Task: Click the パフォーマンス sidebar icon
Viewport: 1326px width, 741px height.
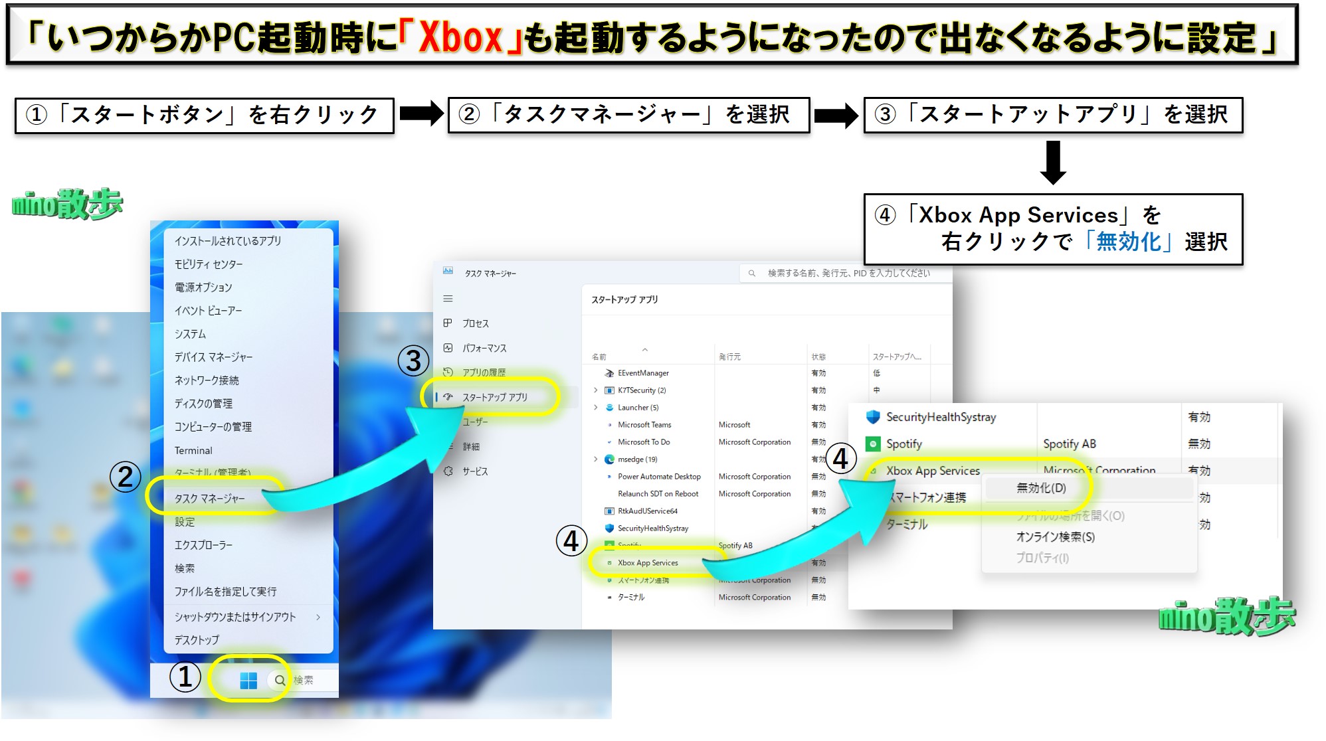Action: pos(448,348)
